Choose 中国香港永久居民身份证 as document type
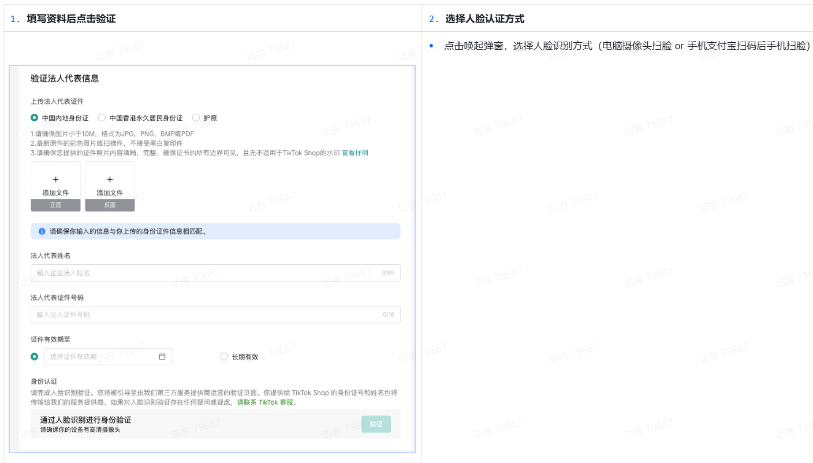The height and width of the screenshot is (463, 813). [102, 118]
